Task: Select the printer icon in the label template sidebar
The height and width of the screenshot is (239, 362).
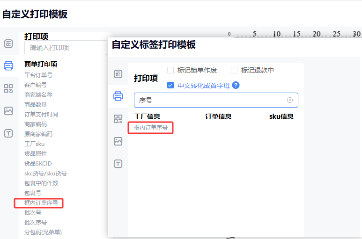Action: 118,96
